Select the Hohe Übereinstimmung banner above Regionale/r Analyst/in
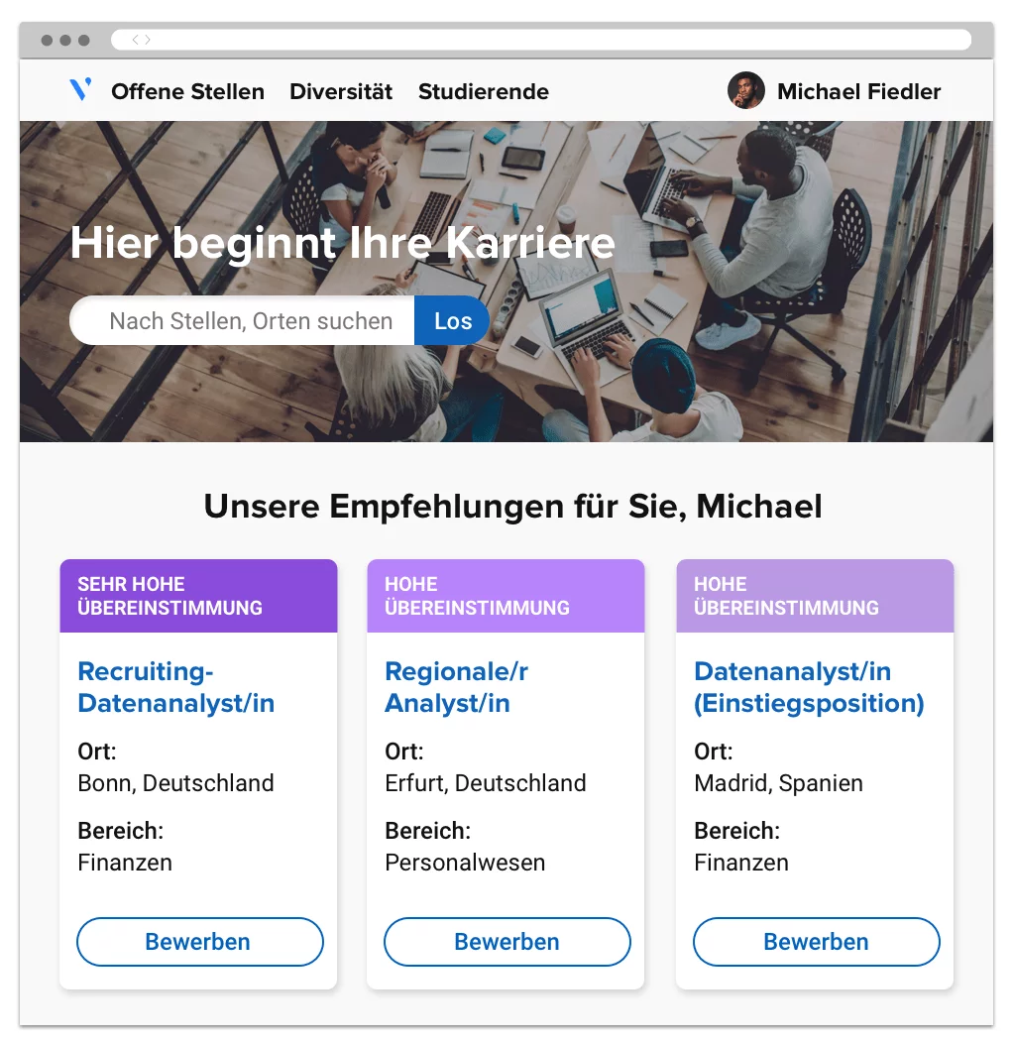The height and width of the screenshot is (1045, 1013). 506,596
